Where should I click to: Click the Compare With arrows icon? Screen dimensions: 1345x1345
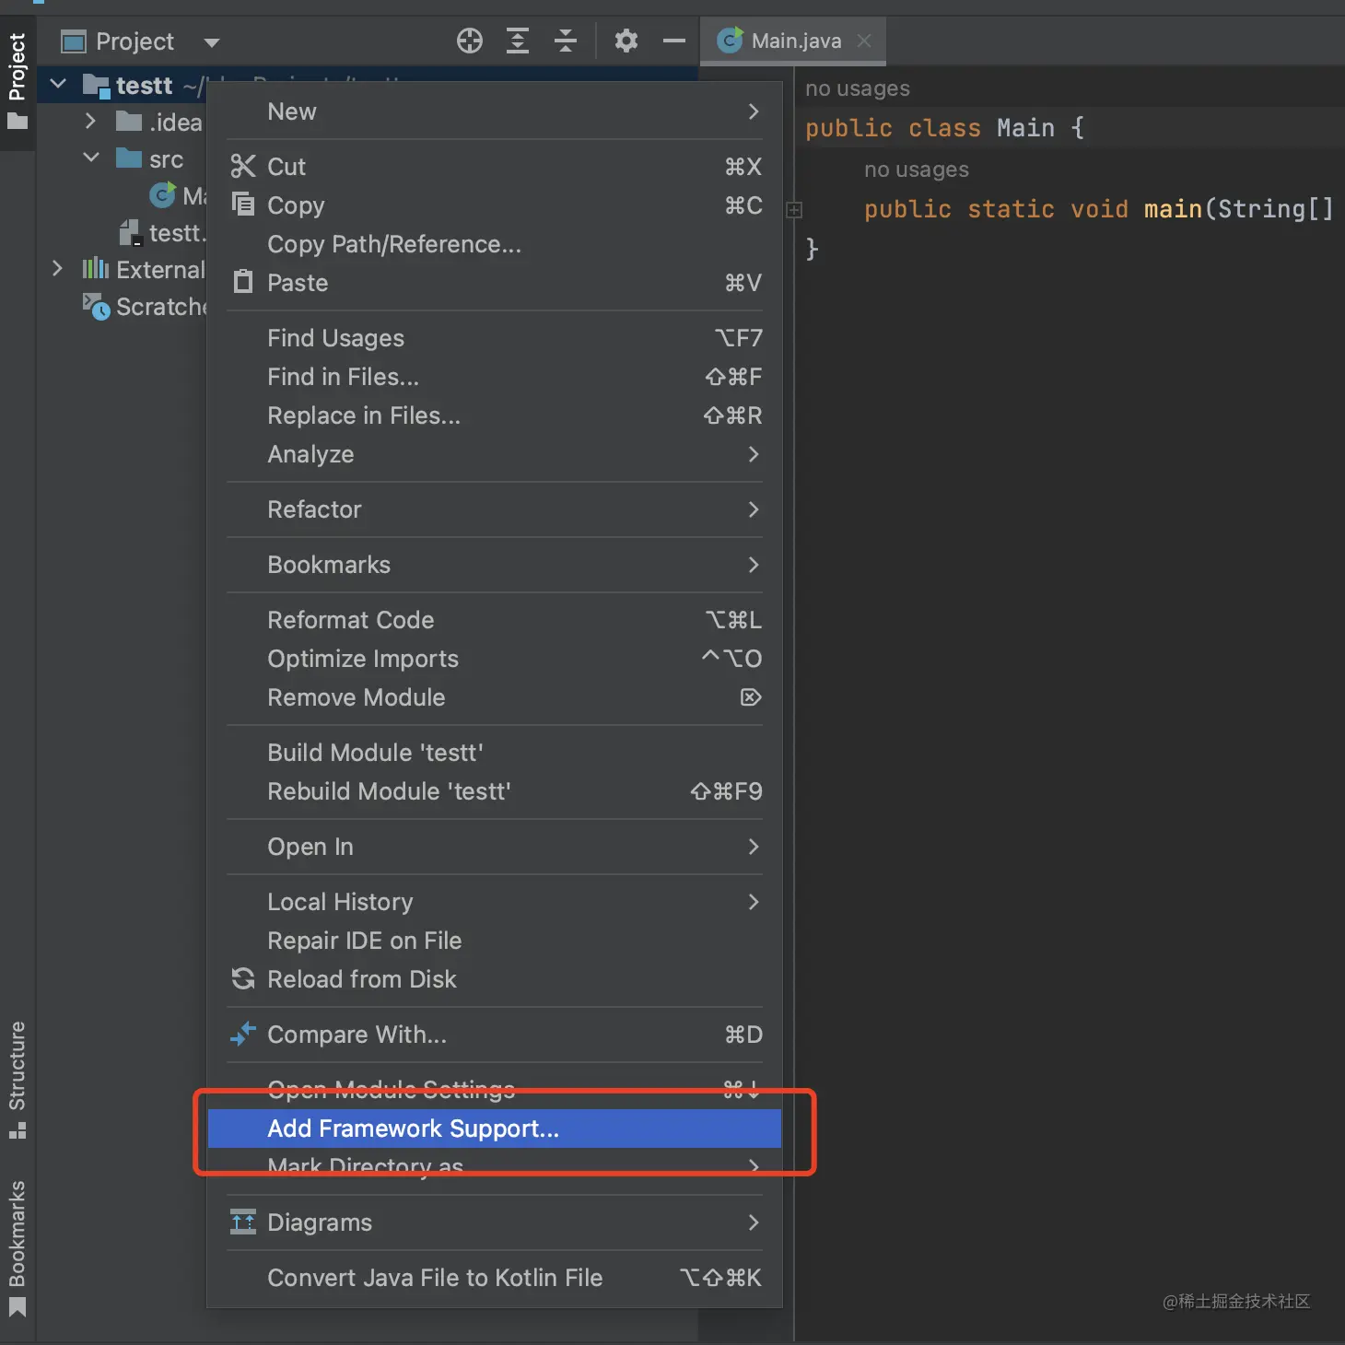tap(243, 1034)
